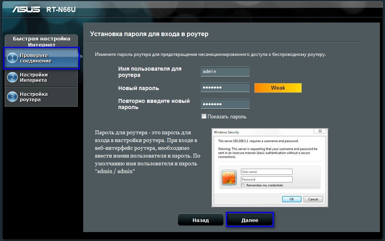The image size is (385, 241).
Task: Open the Настройка роутера step
Action: pyautogui.click(x=41, y=97)
